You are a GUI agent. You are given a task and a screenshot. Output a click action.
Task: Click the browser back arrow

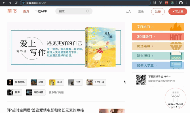point(4,3)
